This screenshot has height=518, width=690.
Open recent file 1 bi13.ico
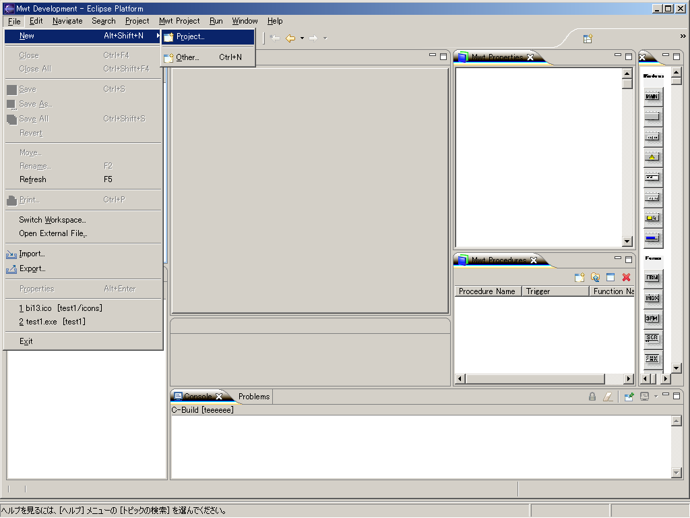tap(83, 308)
